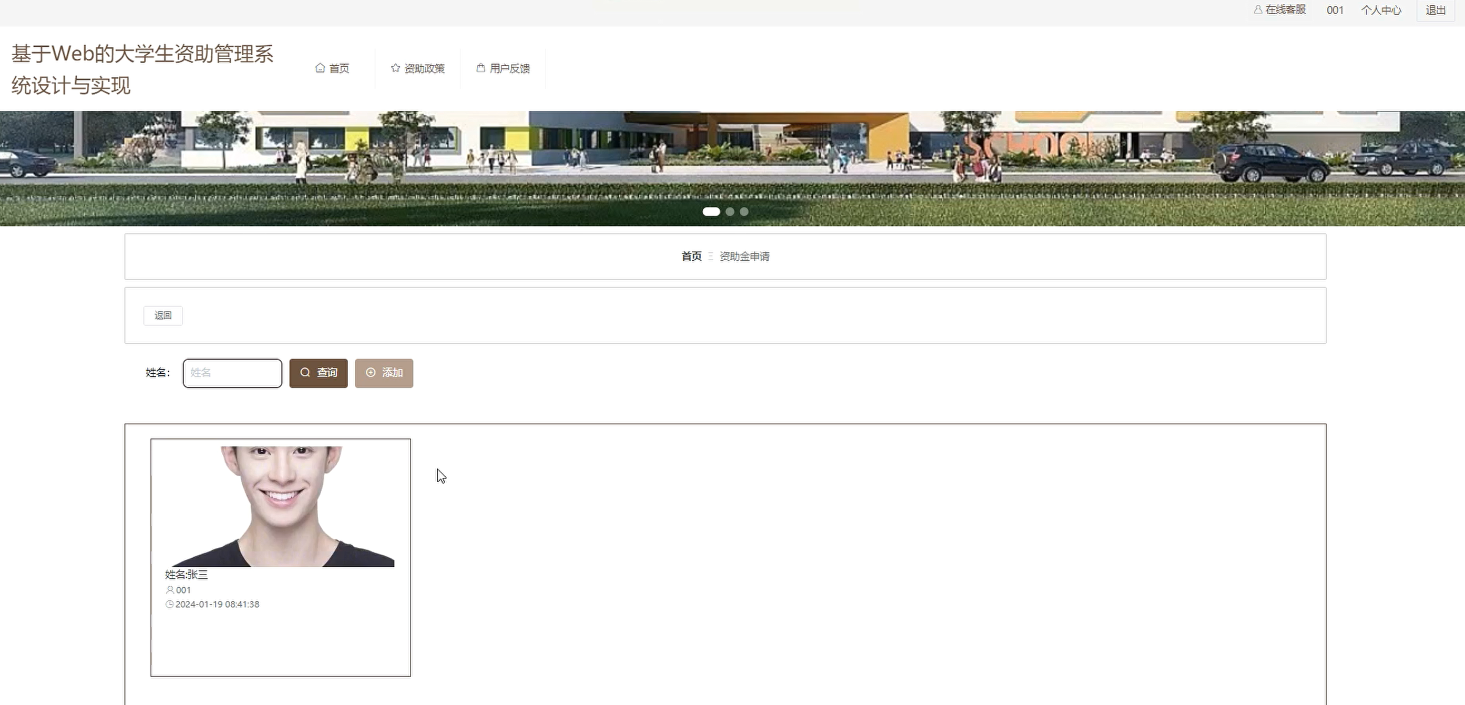Click the person icon beside 在线客服
This screenshot has height=705, width=1465.
1258,9
